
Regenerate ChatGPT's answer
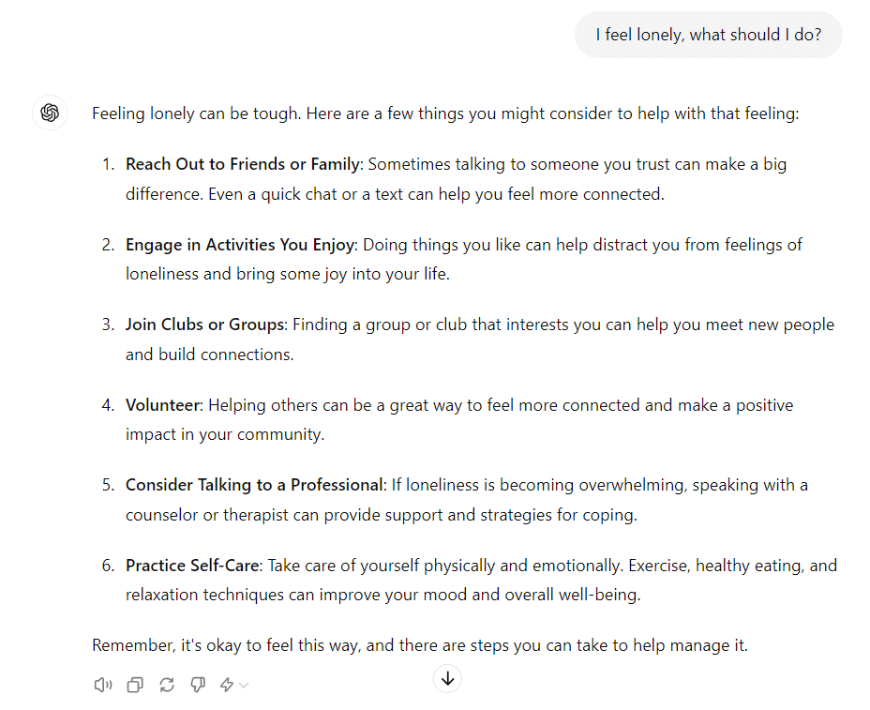[x=167, y=685]
